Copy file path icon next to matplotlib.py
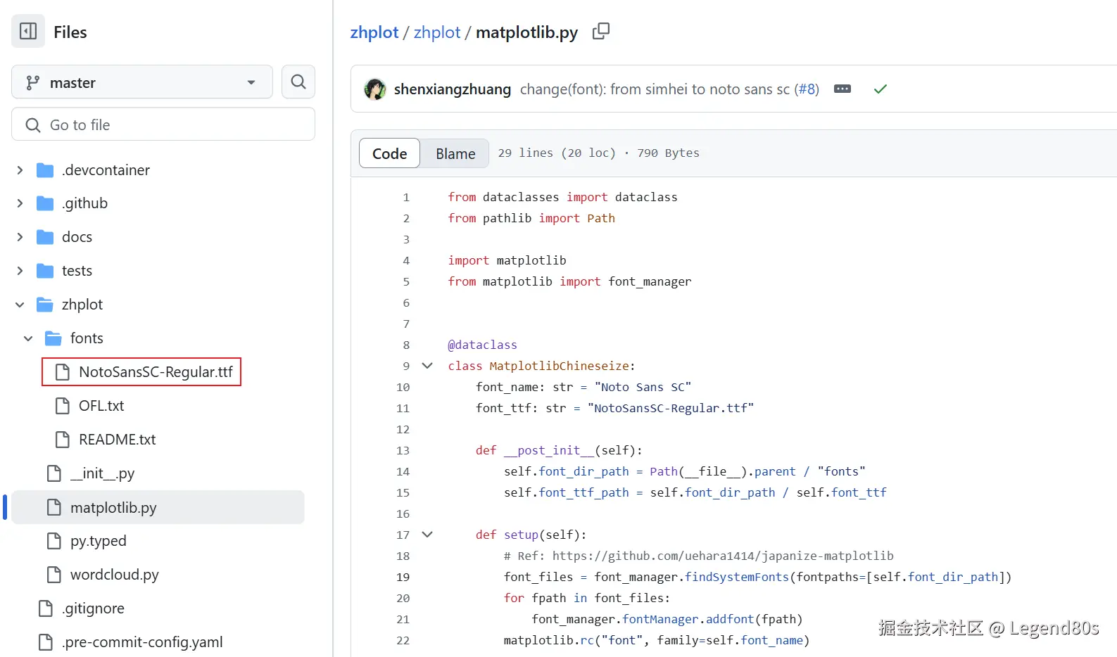 (601, 32)
